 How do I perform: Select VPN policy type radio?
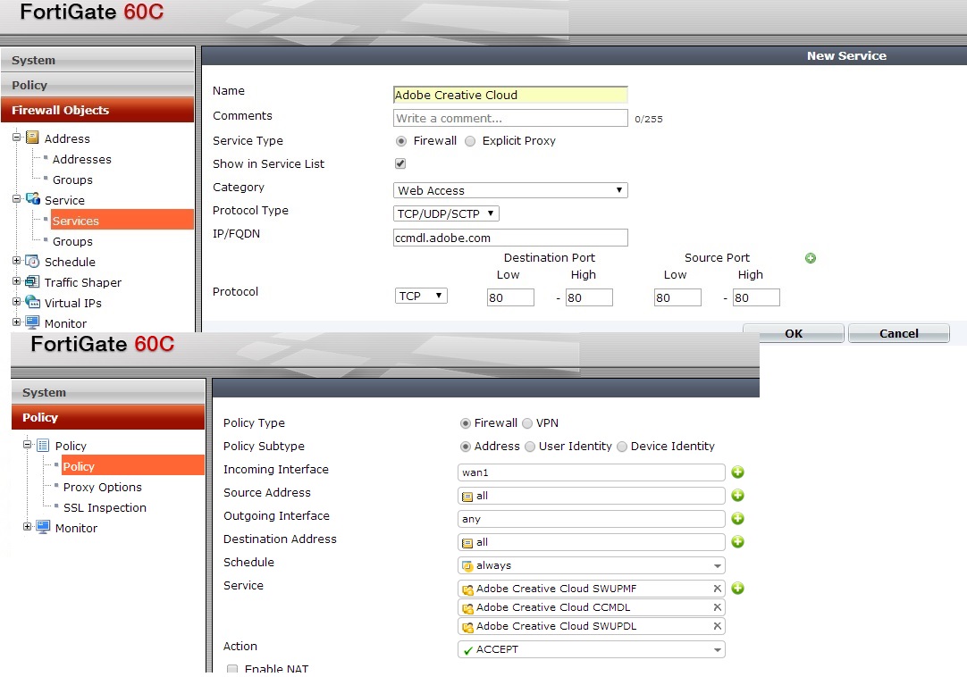click(527, 423)
